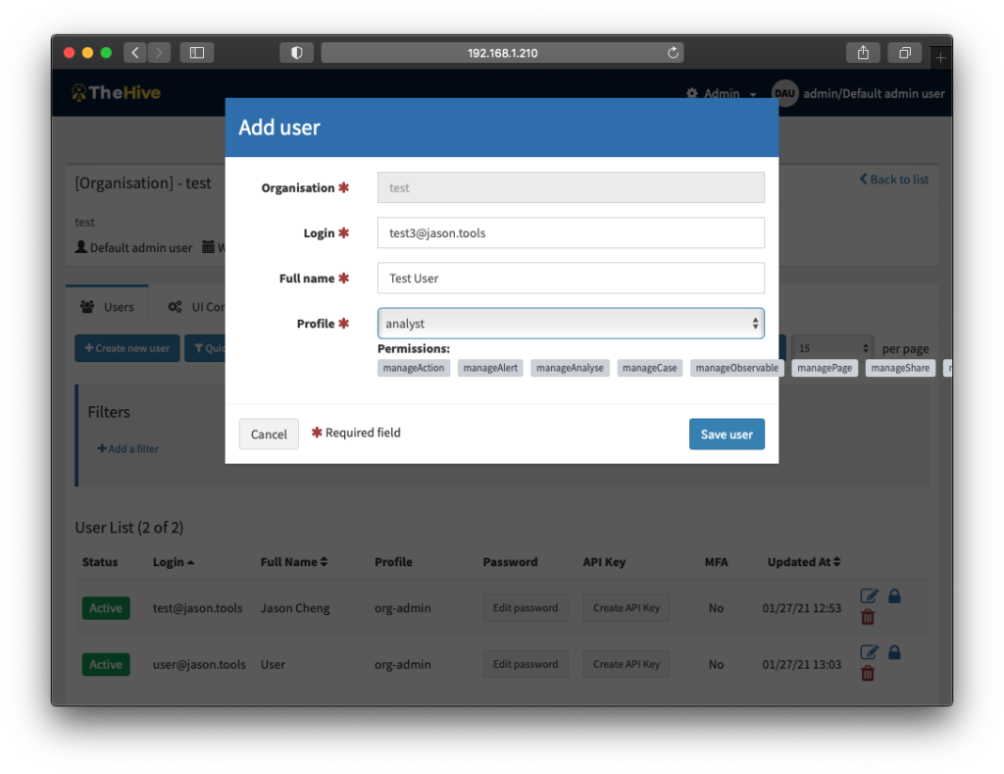This screenshot has height=774, width=1004.
Task: Click the Safari address bar
Action: pyautogui.click(x=502, y=53)
